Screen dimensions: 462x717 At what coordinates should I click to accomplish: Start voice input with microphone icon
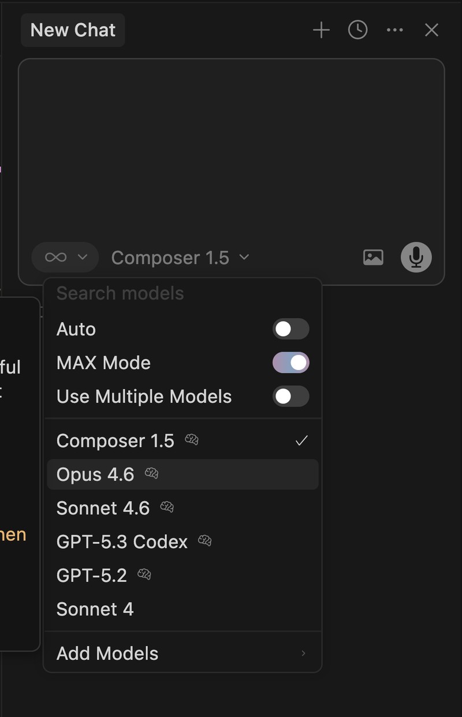[416, 257]
